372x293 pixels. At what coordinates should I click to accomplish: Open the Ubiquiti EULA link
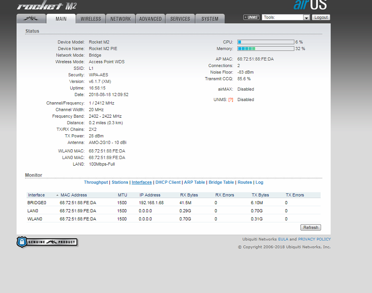click(x=283, y=239)
